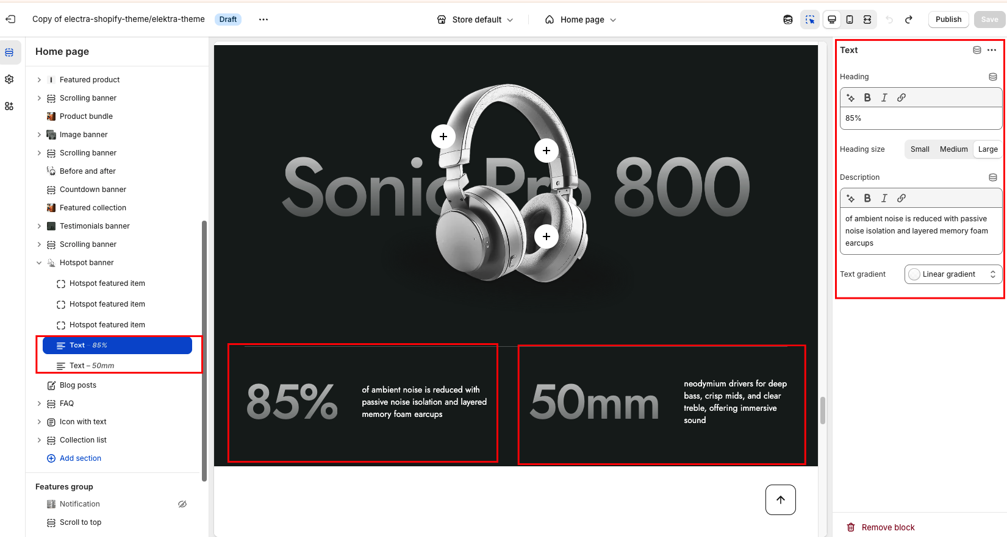Switch to fullscreen preview
This screenshot has height=537, width=1007.
click(867, 20)
